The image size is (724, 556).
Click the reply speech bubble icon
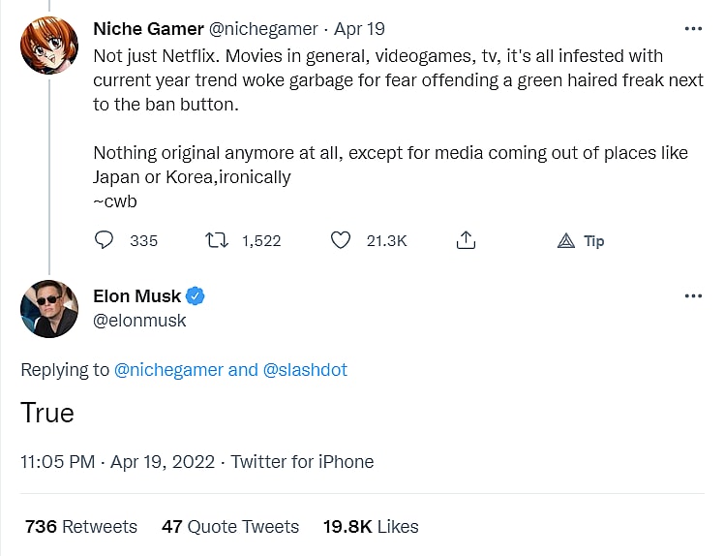[x=106, y=240]
